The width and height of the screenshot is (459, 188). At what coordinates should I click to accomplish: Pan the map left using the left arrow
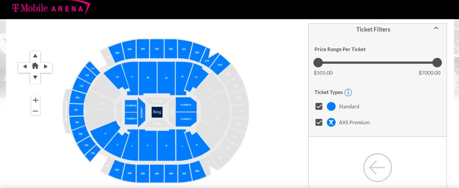tap(25, 66)
